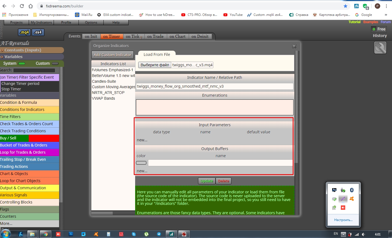Image resolution: width=392 pixels, height=238 pixels.
Task: Open the wrench settings tool icon
Action: [x=380, y=48]
